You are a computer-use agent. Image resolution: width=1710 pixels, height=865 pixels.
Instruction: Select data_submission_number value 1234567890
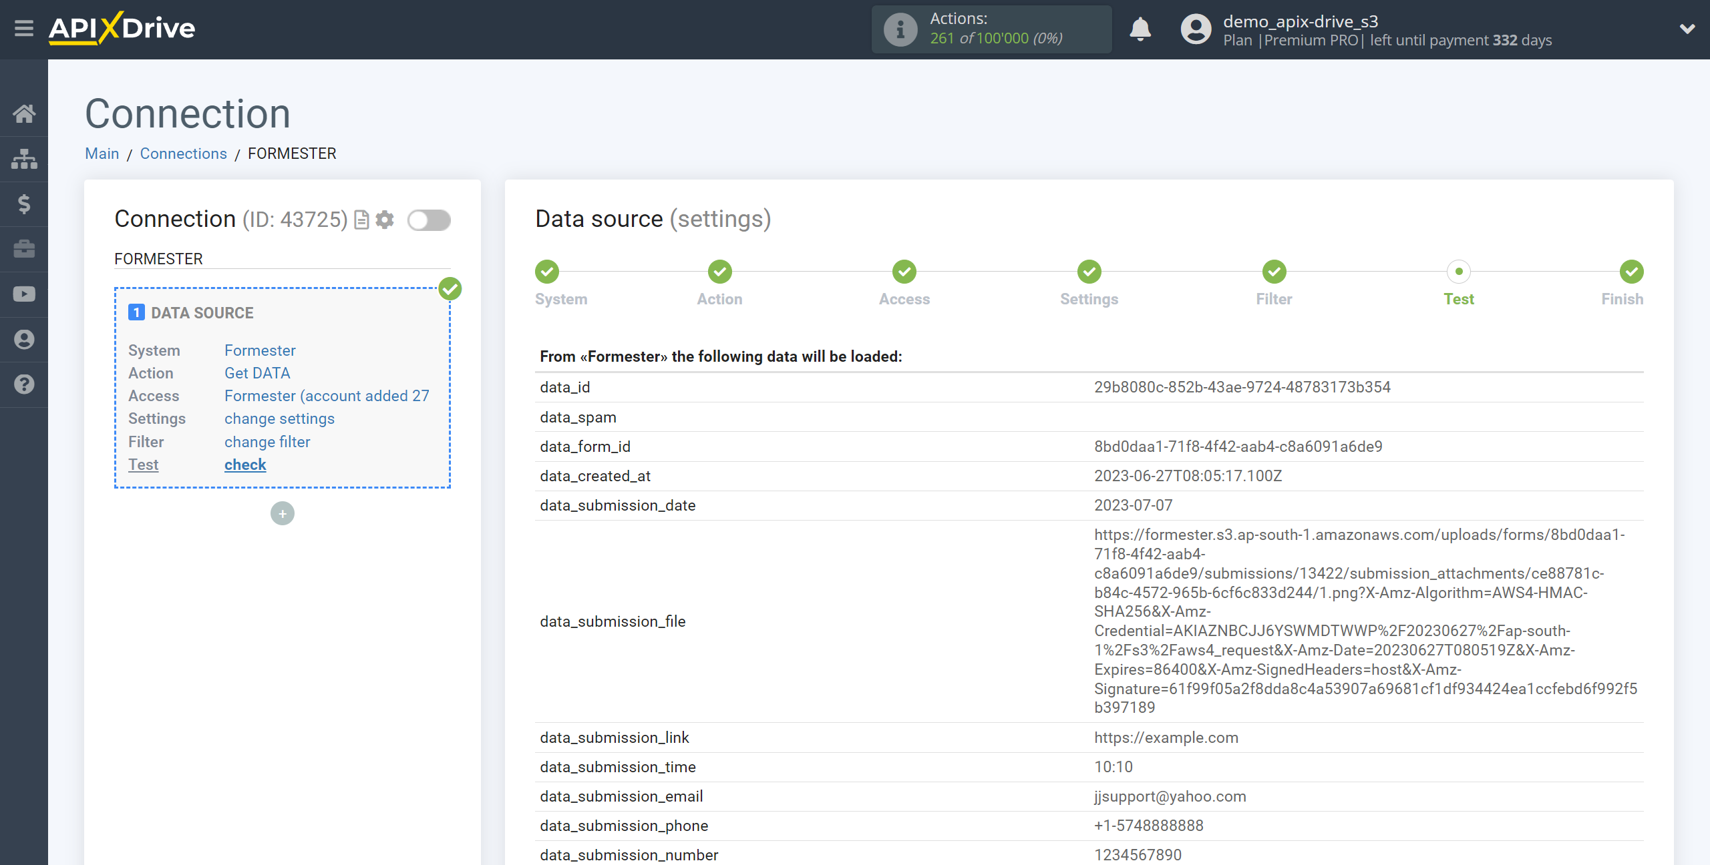point(1138,855)
